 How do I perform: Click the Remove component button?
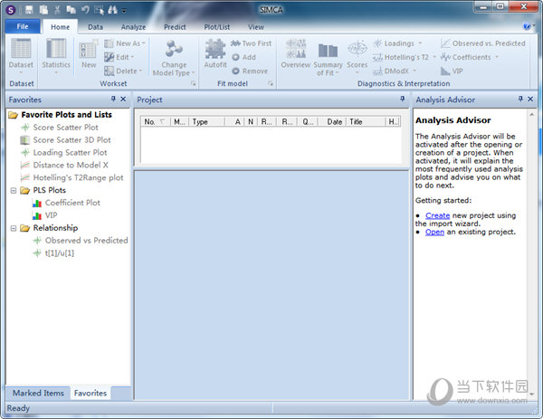click(x=250, y=71)
